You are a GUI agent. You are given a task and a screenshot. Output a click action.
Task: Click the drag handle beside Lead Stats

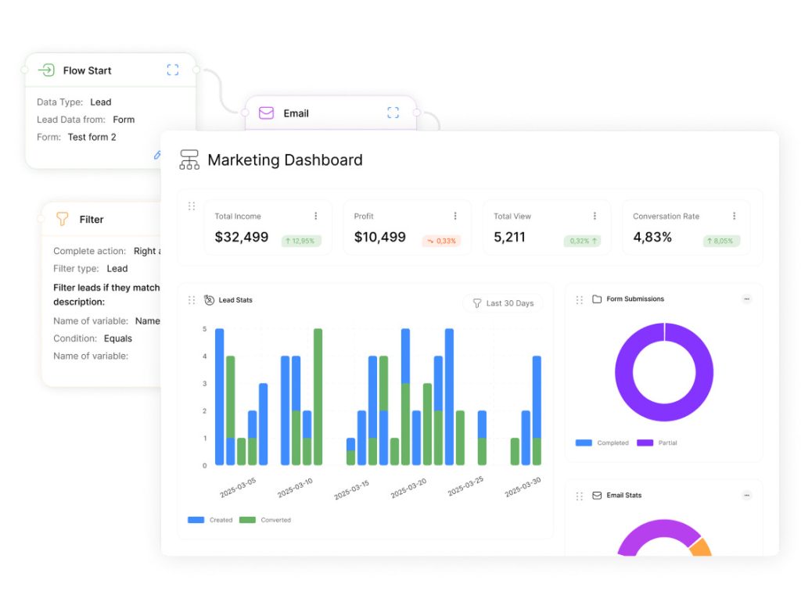(x=192, y=300)
